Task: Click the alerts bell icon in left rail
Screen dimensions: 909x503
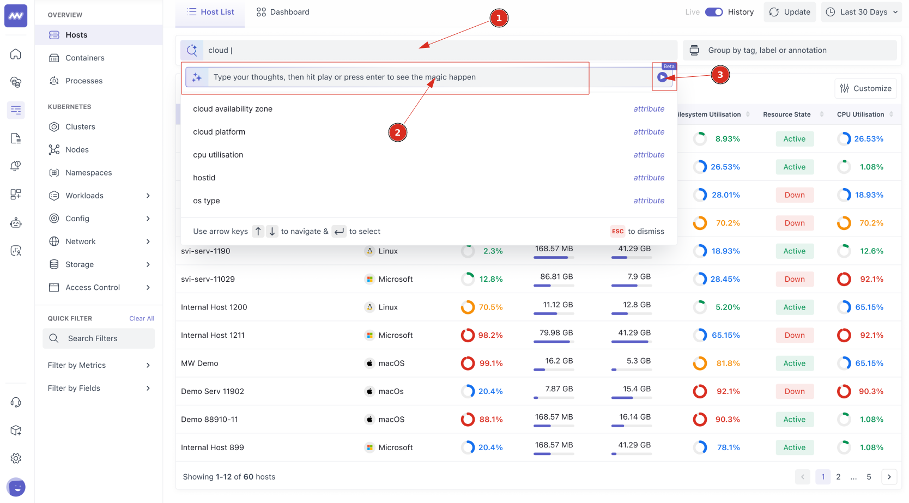Action: pos(16,166)
